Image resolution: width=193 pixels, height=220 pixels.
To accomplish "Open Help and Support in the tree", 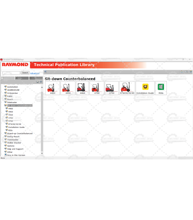I will [x=15, y=149].
